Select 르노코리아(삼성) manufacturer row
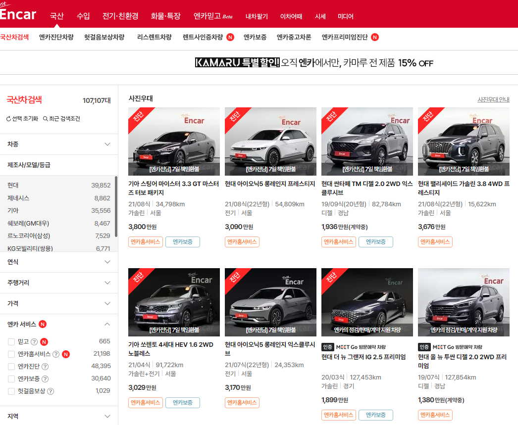This screenshot has height=425, width=518. click(59, 236)
